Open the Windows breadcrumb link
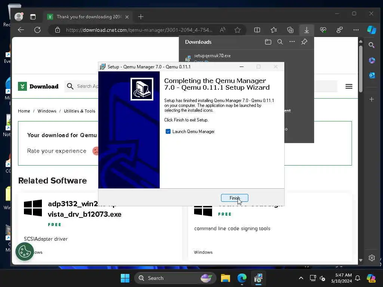The image size is (383, 287). tap(47, 111)
